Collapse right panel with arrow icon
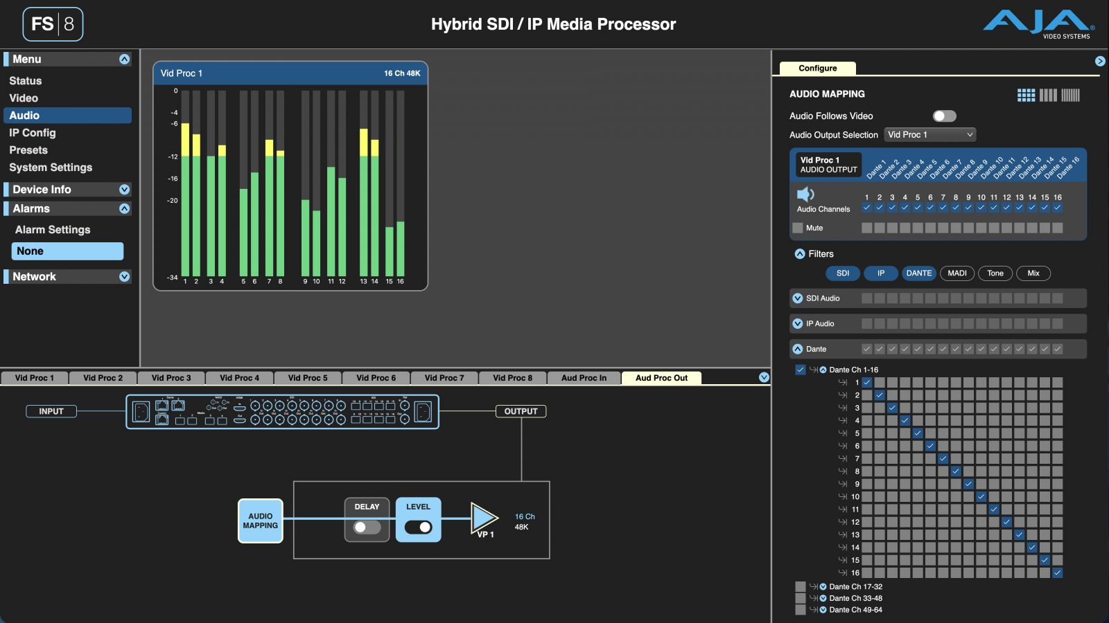1109x623 pixels. (1100, 61)
